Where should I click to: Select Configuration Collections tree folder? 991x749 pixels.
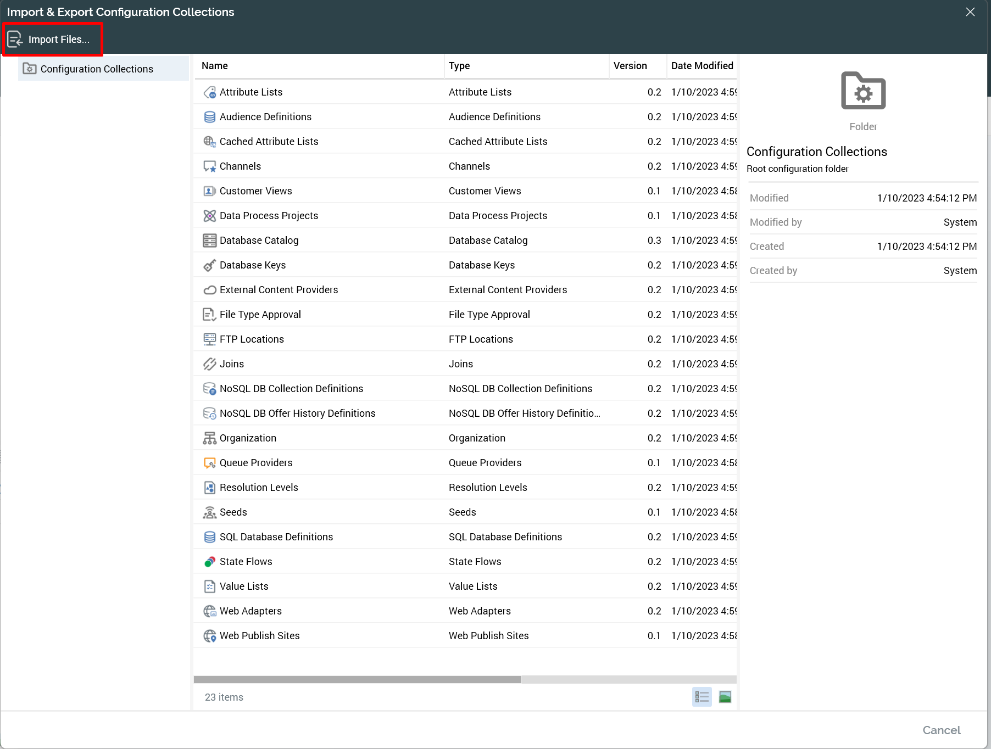click(96, 69)
